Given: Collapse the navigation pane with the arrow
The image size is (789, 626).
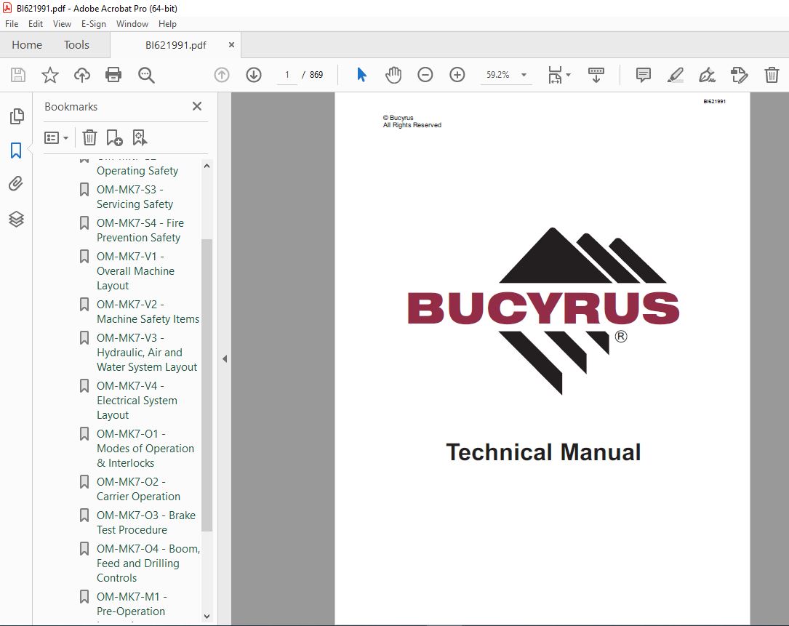Looking at the screenshot, I should pos(225,358).
